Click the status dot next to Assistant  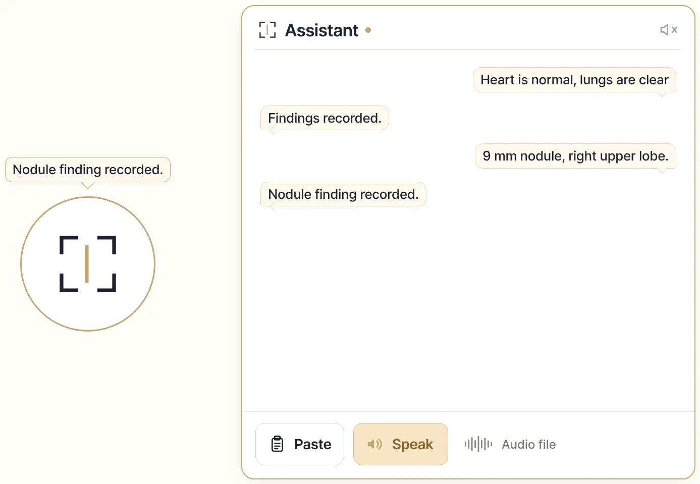pyautogui.click(x=368, y=30)
